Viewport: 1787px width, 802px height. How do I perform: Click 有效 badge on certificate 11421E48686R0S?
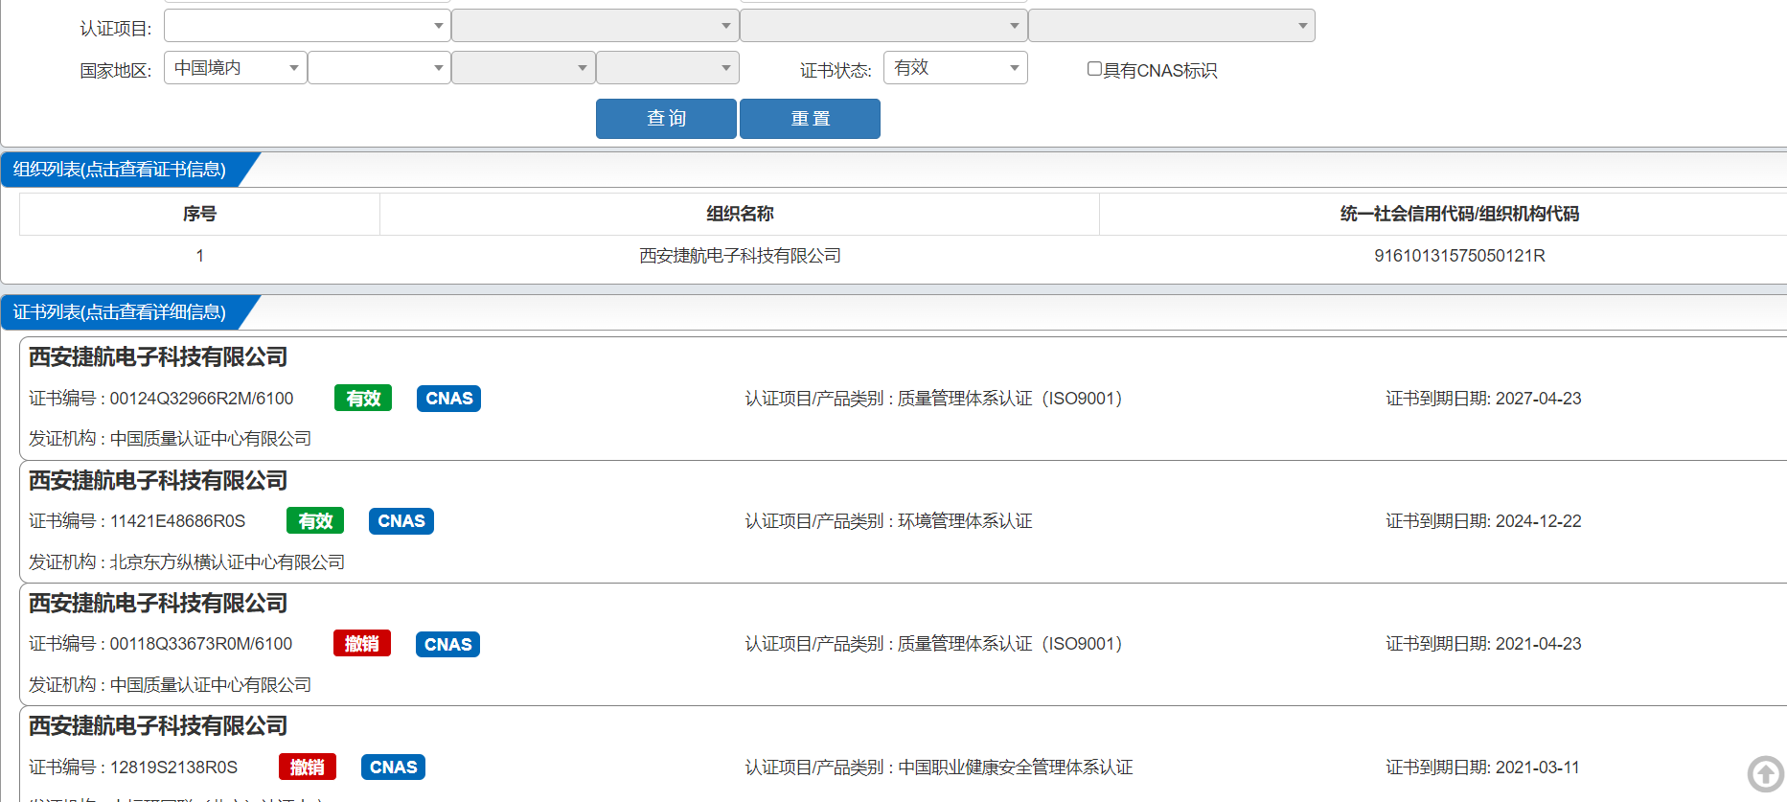tap(315, 521)
